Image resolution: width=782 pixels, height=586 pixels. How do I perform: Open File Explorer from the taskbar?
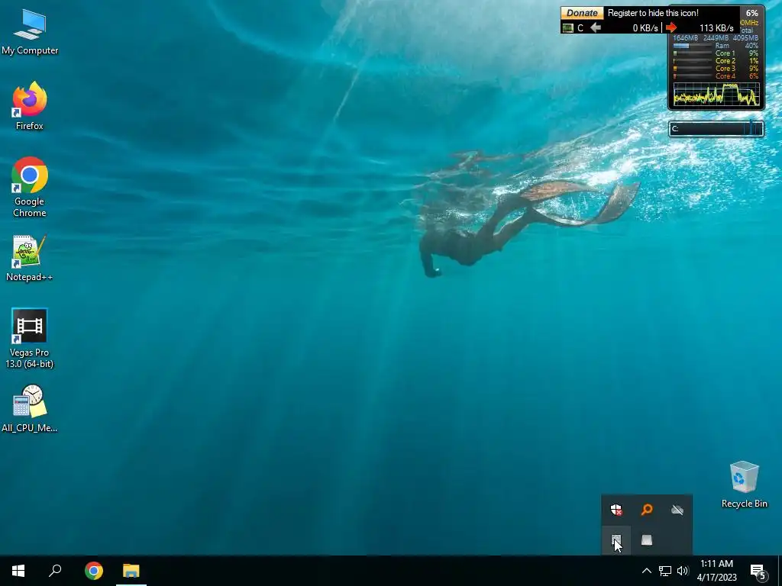[x=131, y=571]
